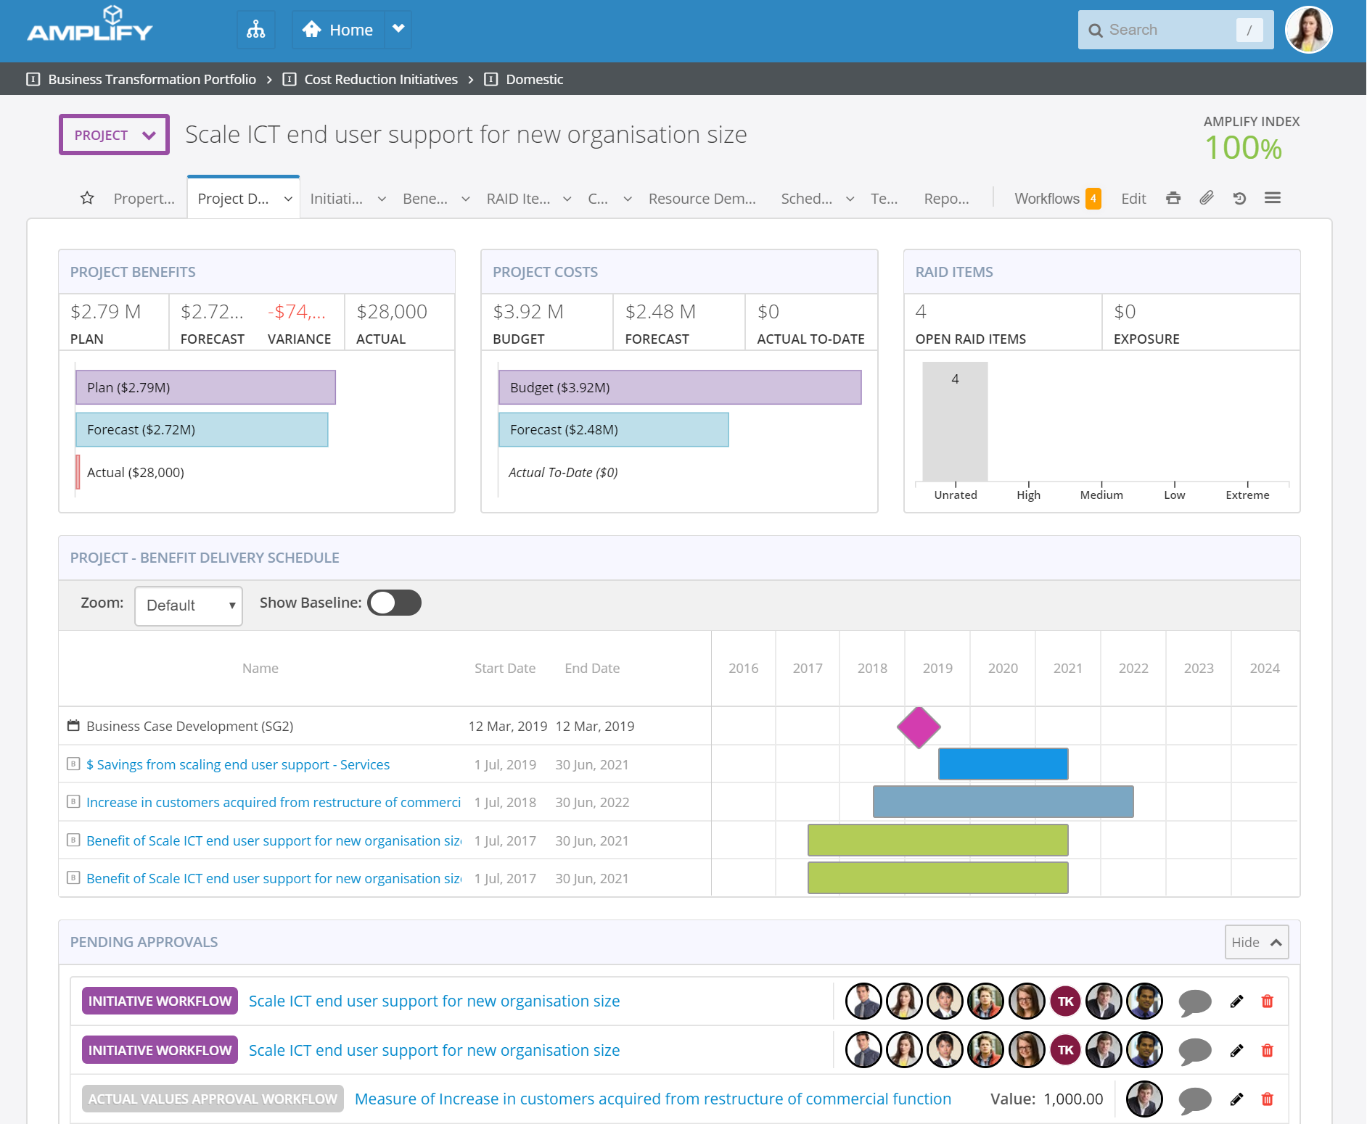Switch to the Resource Demand tab
This screenshot has height=1124, width=1367.
click(702, 199)
